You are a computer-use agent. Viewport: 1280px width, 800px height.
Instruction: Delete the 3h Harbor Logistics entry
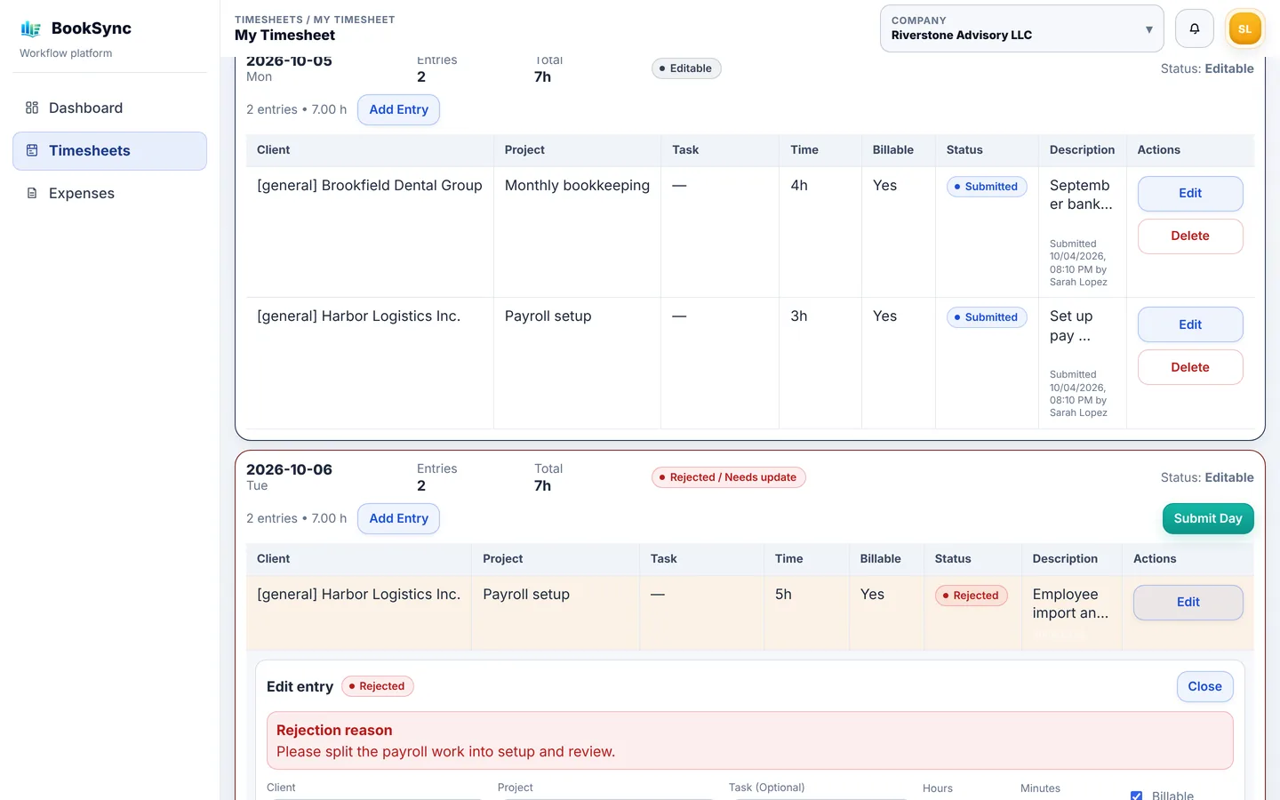tap(1190, 367)
